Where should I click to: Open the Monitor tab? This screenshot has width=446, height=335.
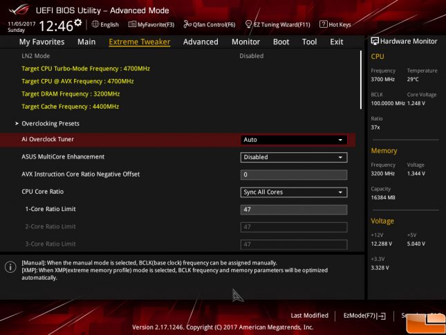coord(245,42)
